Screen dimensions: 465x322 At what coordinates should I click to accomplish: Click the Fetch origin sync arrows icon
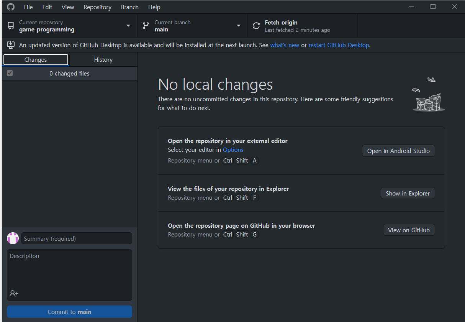[256, 26]
